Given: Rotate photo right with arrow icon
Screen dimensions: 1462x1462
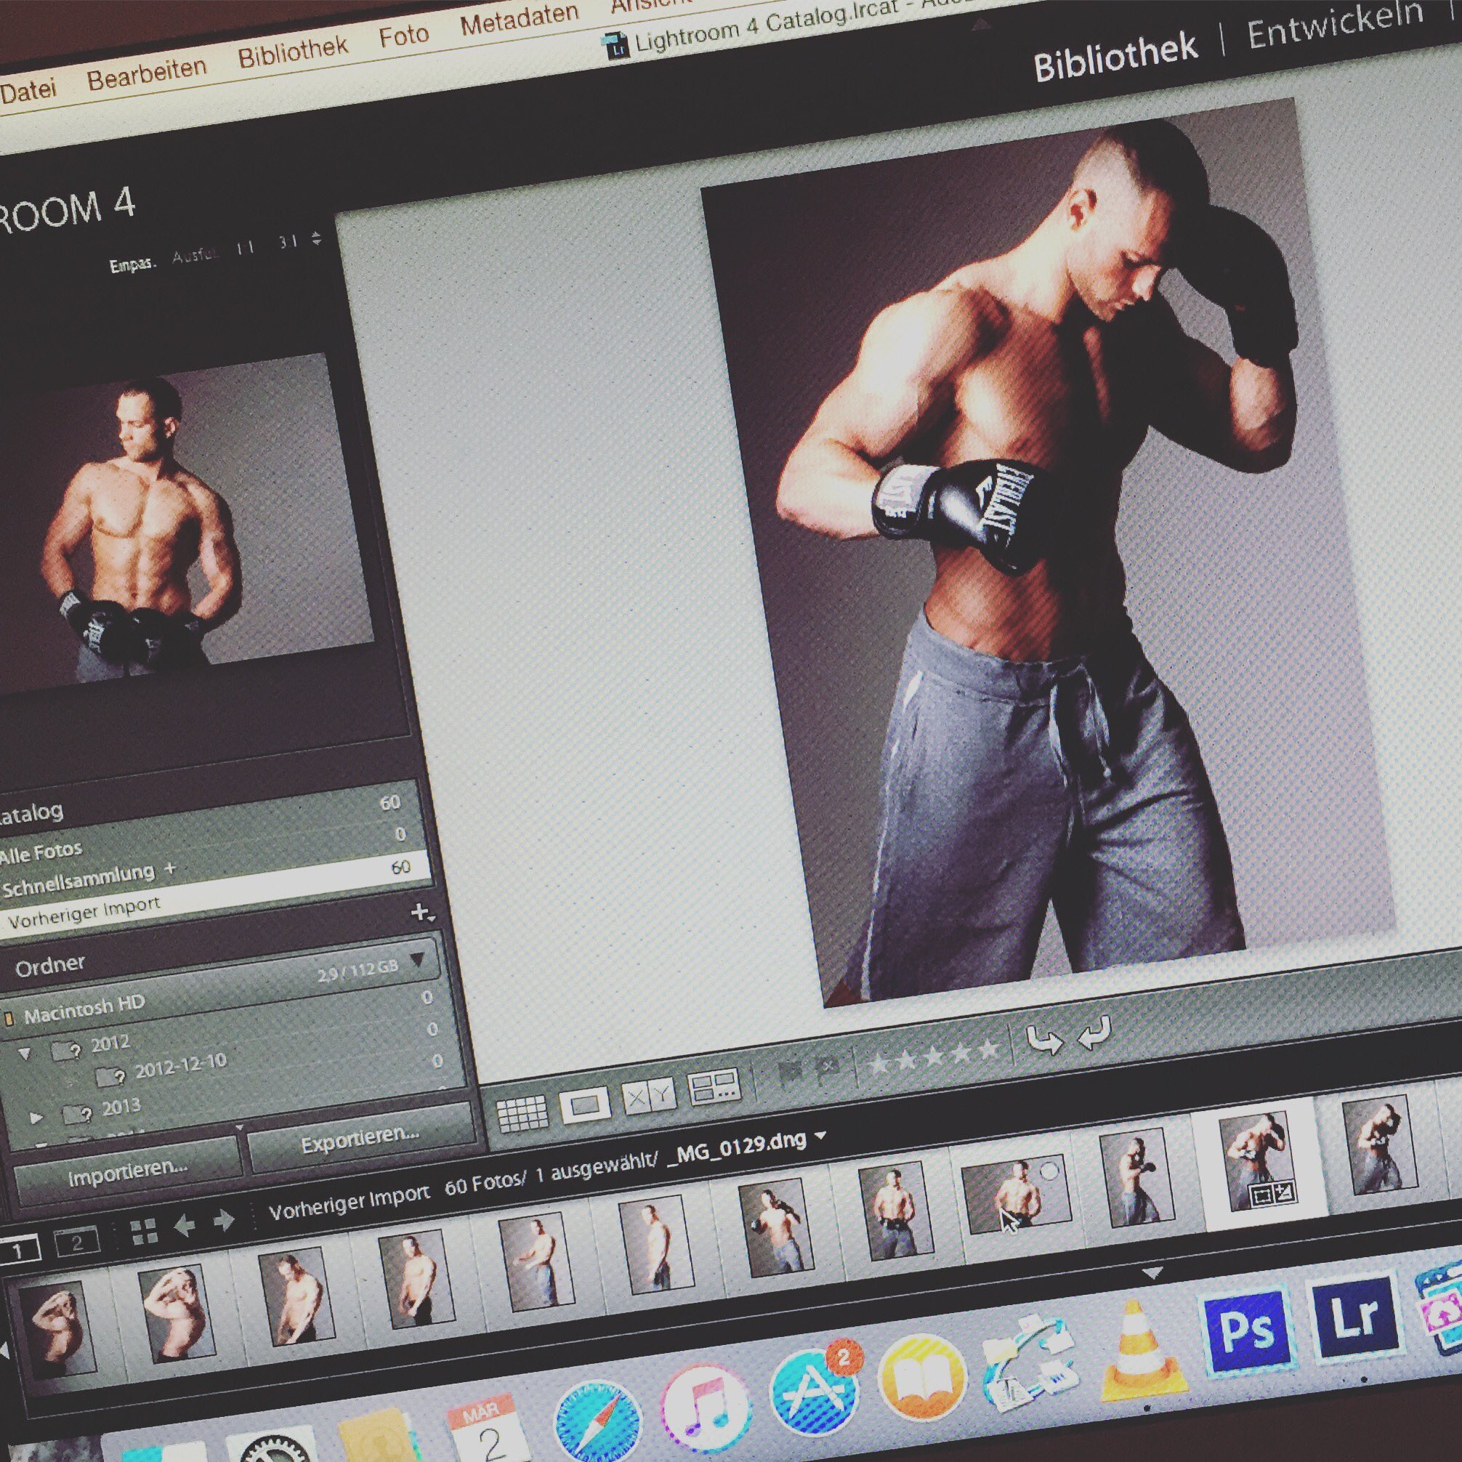Looking at the screenshot, I should 1094,1032.
